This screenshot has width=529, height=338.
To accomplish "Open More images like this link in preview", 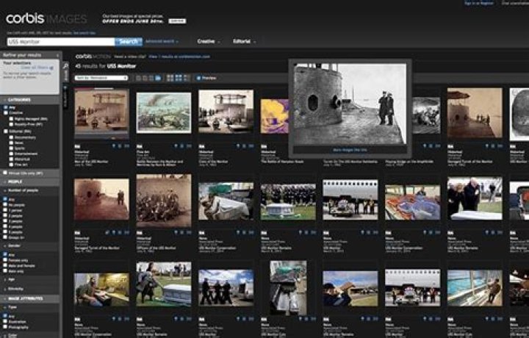I will click(350, 150).
